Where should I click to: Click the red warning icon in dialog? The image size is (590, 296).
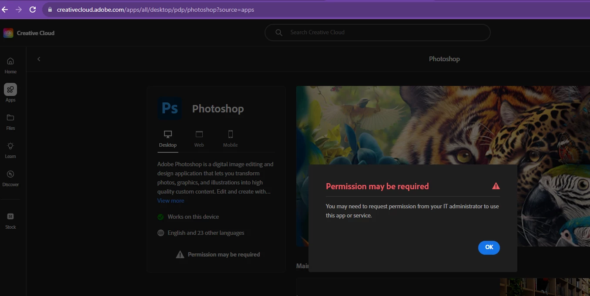pos(496,186)
